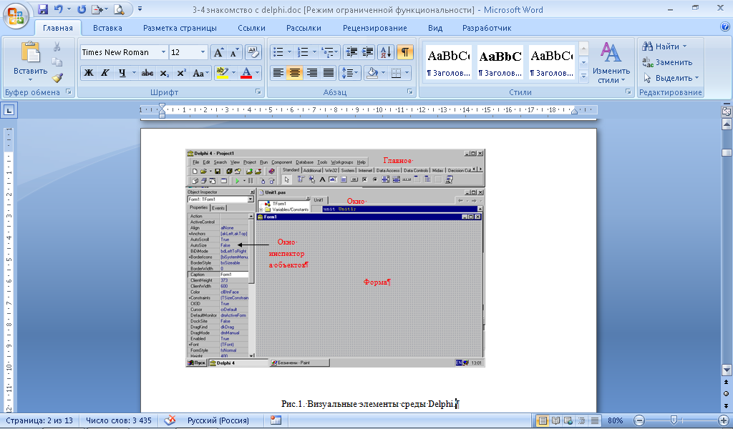This screenshot has width=733, height=429.
Task: Open the Вид ribbon tab
Action: pyautogui.click(x=435, y=28)
